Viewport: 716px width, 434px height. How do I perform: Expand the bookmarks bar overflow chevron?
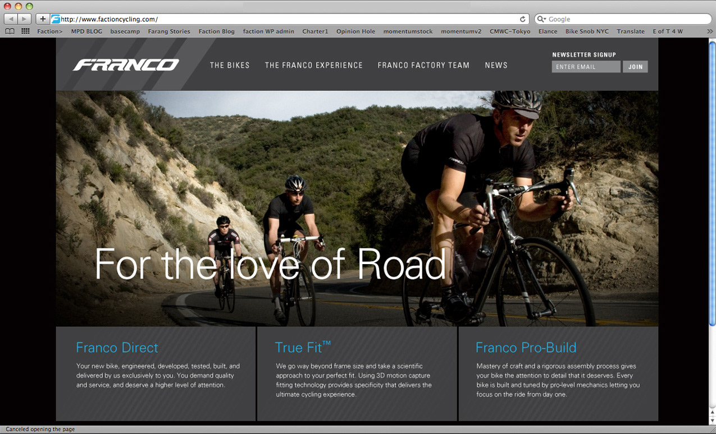click(x=710, y=31)
